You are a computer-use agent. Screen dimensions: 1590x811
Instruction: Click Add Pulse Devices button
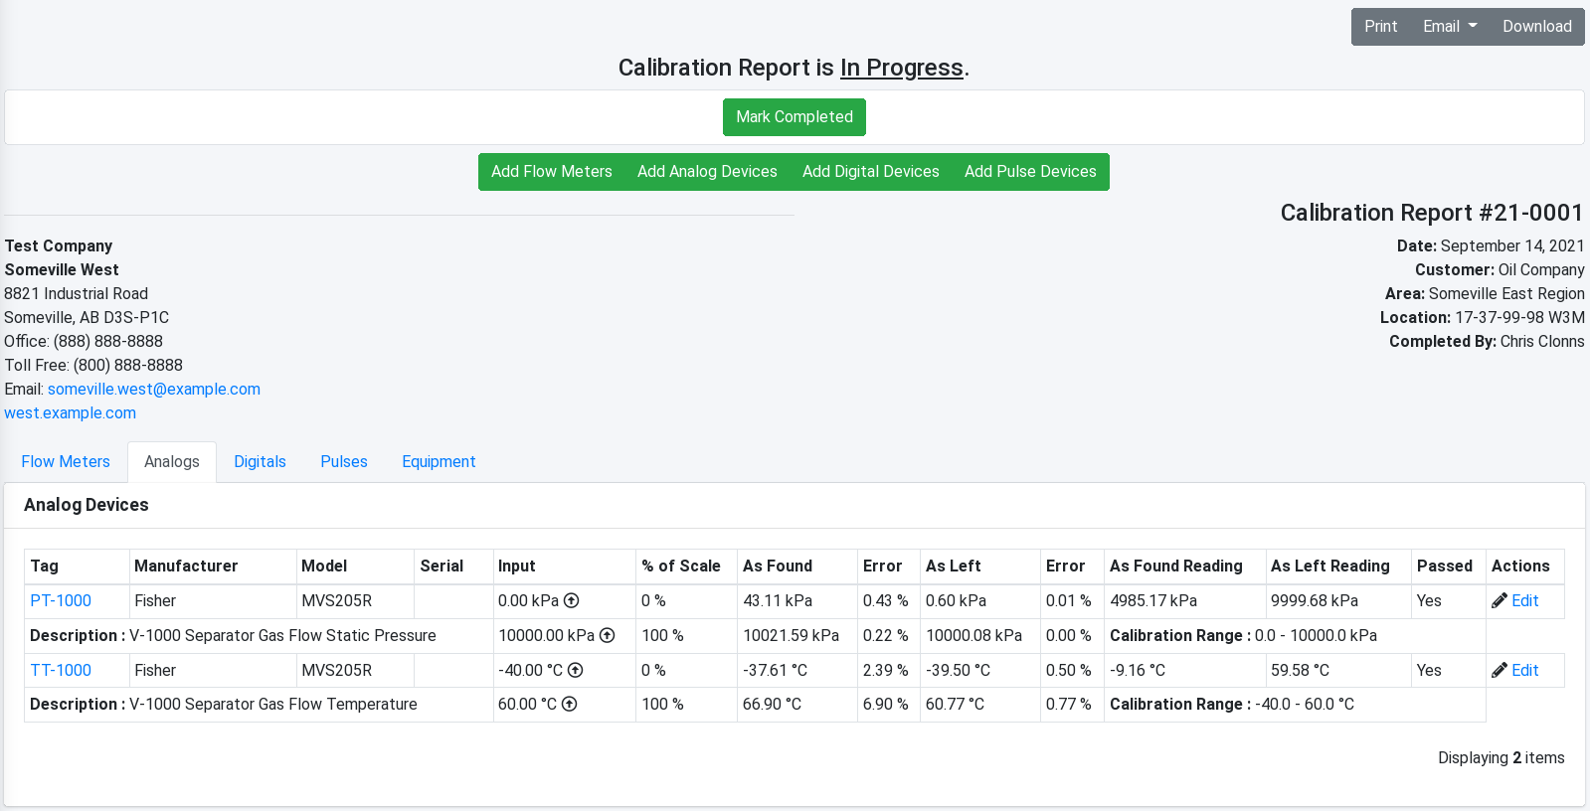click(1030, 172)
